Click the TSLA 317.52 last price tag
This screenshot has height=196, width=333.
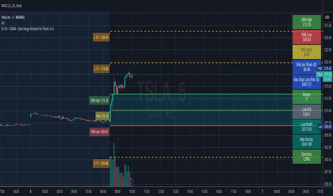324,74
